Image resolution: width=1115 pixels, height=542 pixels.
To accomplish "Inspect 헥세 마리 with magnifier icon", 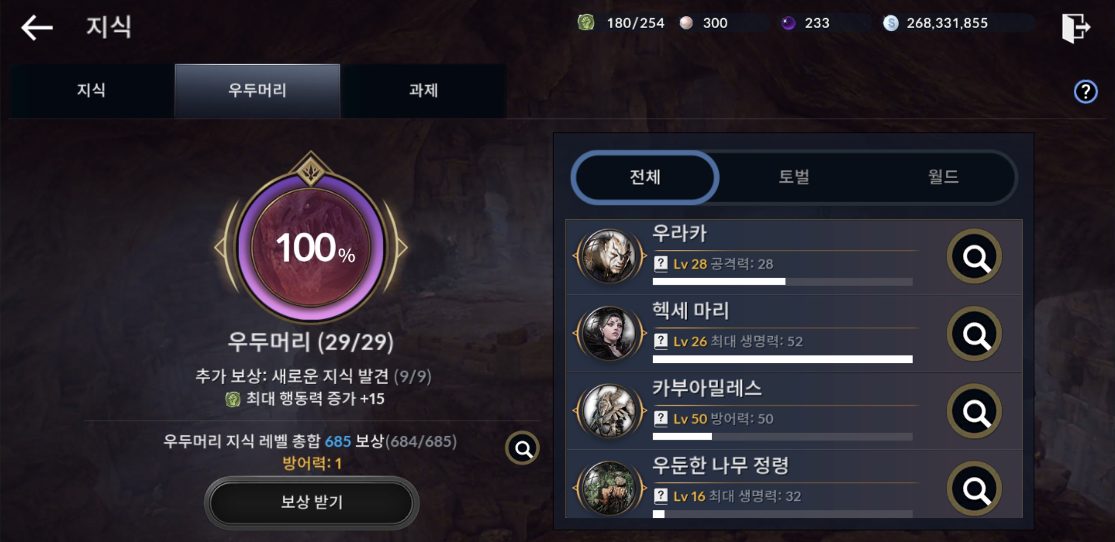I will click(x=974, y=334).
